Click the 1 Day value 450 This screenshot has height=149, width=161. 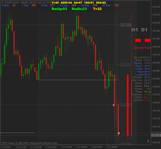click(x=34, y=5)
